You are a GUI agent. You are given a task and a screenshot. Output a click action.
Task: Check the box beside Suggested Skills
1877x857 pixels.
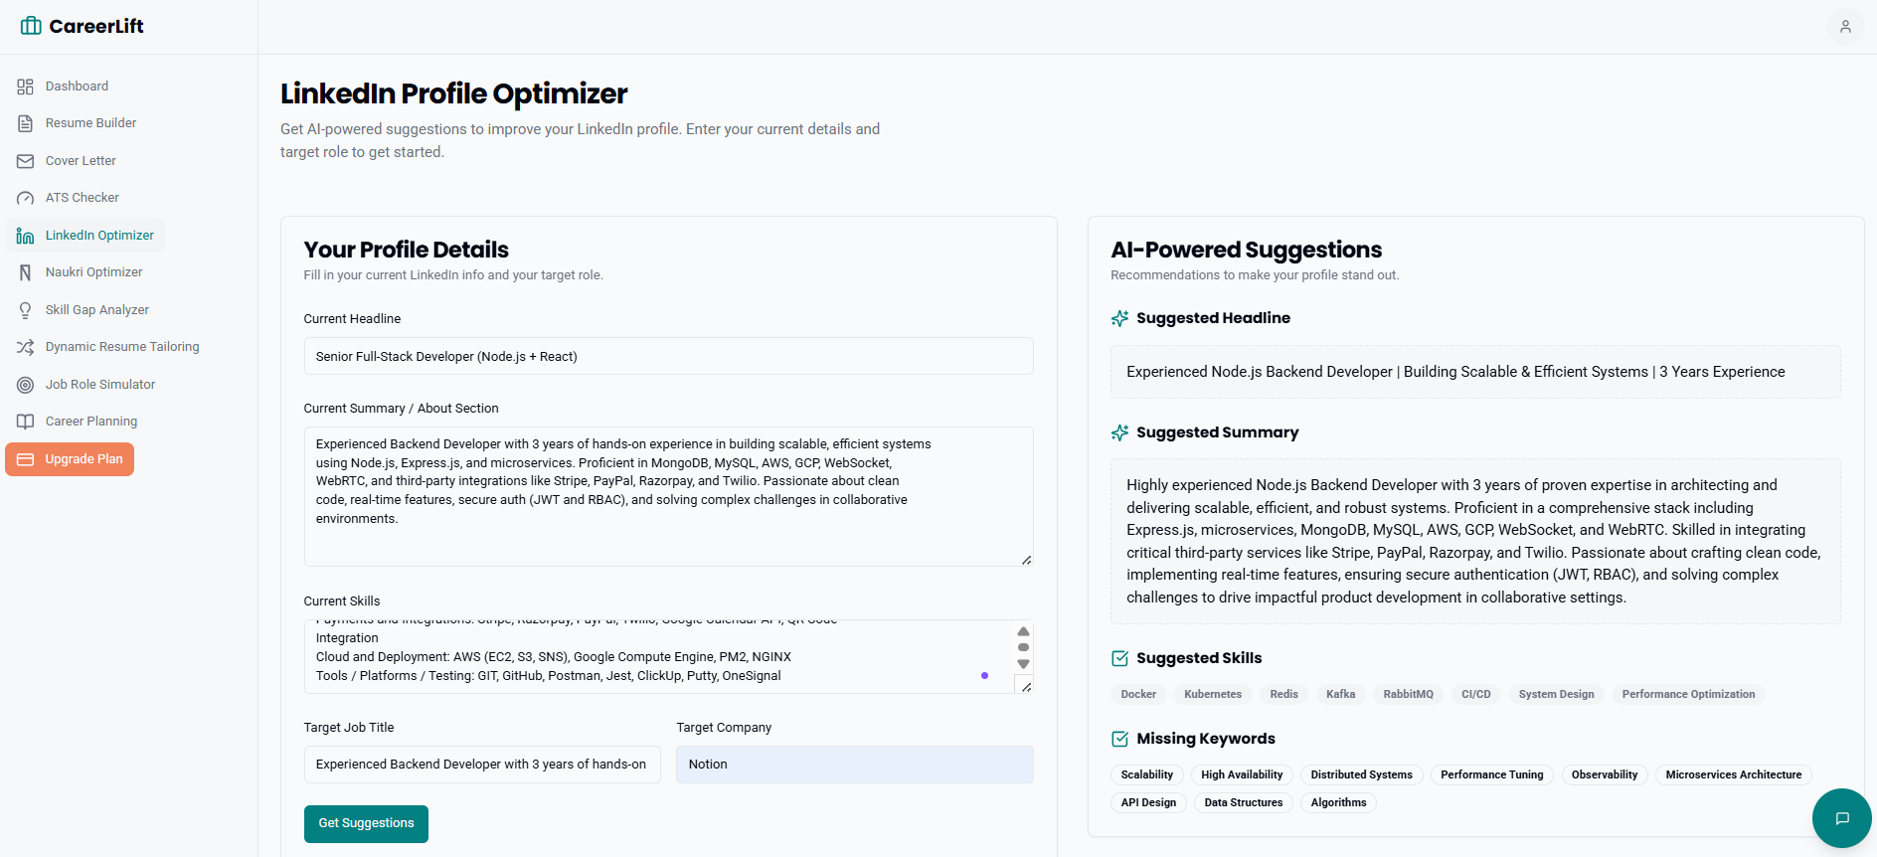[x=1119, y=657]
